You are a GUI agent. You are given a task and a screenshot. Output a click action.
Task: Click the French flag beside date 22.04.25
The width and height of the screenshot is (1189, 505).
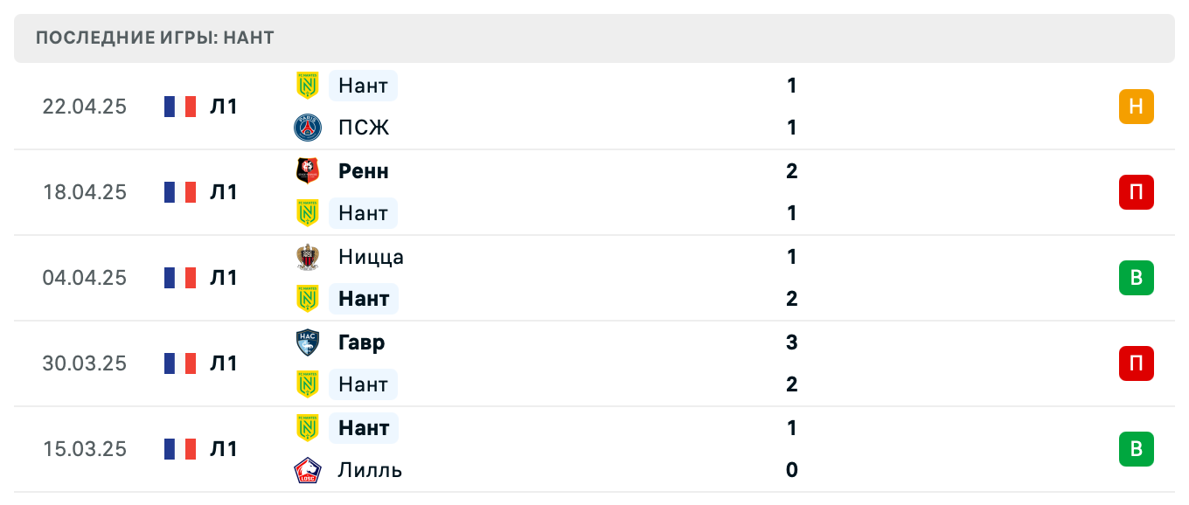tap(179, 106)
